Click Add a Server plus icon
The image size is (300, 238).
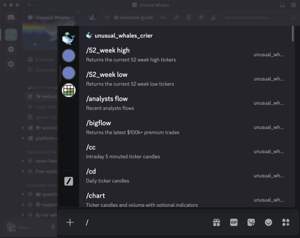click(x=11, y=49)
